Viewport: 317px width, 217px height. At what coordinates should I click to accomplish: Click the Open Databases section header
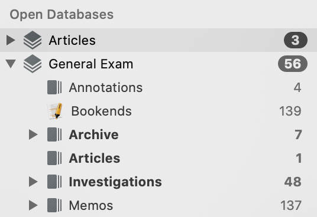[x=62, y=15]
